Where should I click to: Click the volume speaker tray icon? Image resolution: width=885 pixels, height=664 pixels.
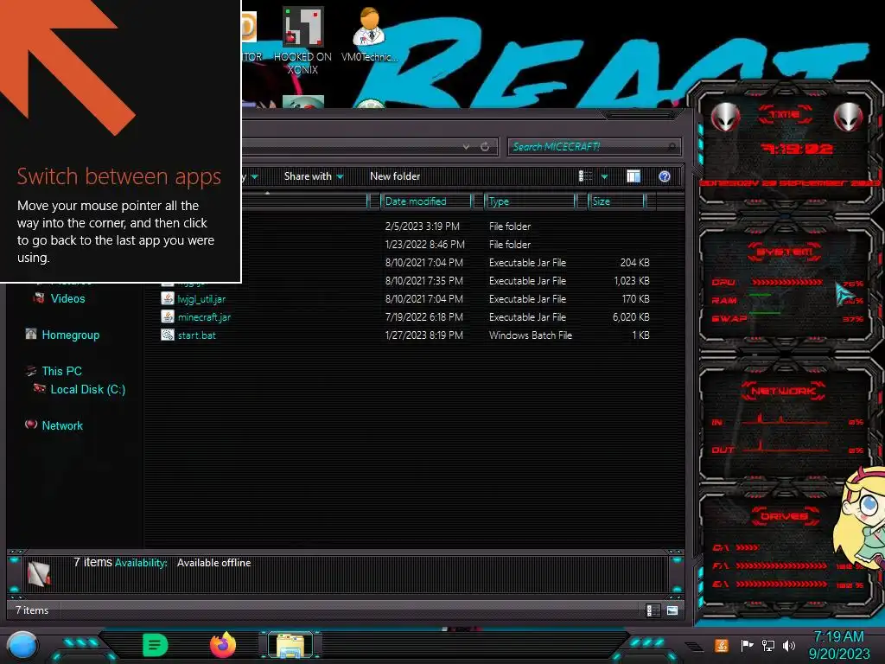[x=789, y=645]
